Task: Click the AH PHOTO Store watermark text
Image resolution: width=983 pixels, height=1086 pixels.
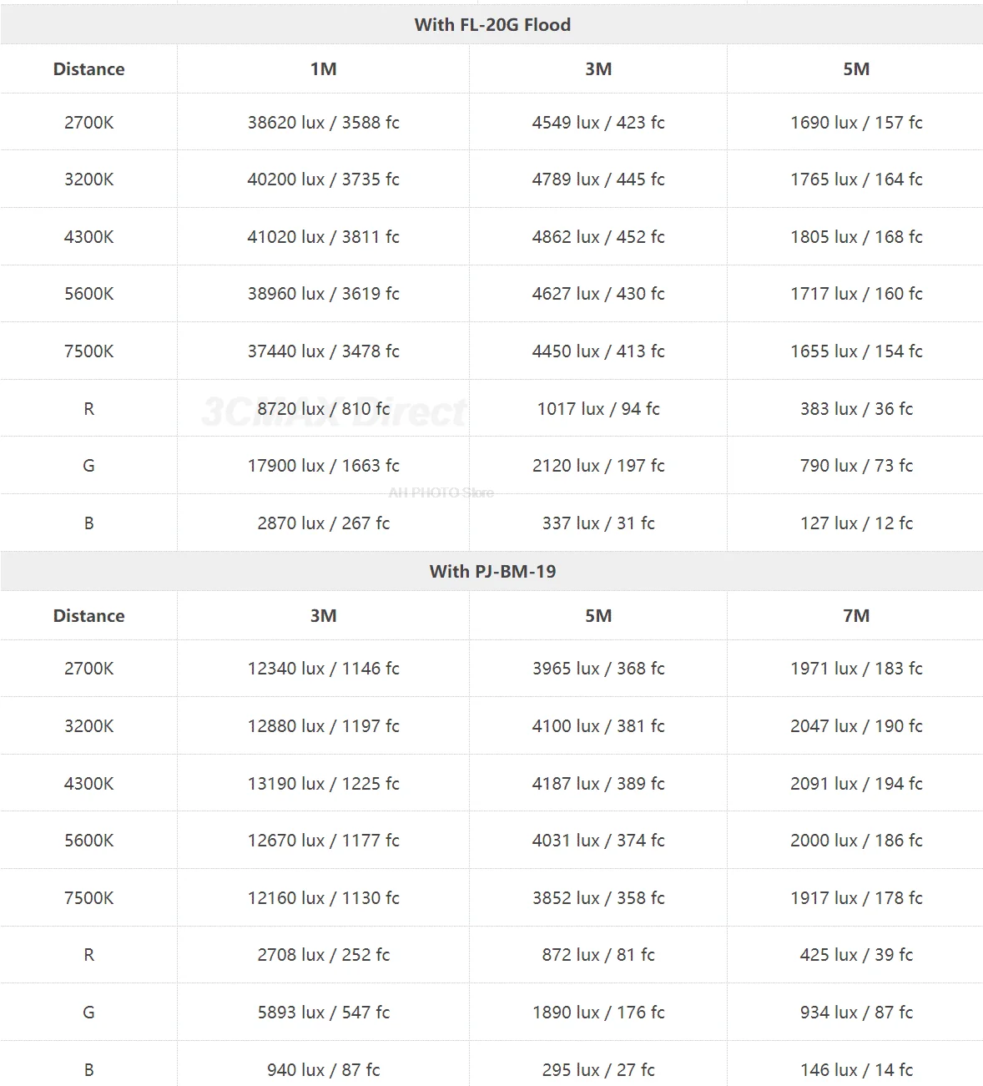Action: point(441,493)
